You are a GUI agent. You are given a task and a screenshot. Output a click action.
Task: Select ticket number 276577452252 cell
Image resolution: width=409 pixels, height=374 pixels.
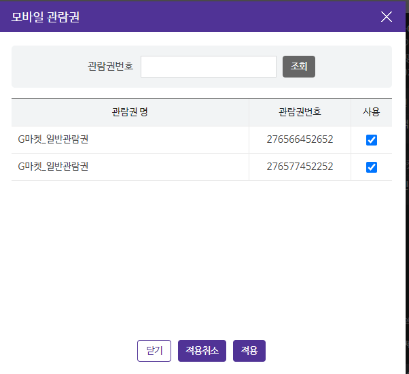300,167
